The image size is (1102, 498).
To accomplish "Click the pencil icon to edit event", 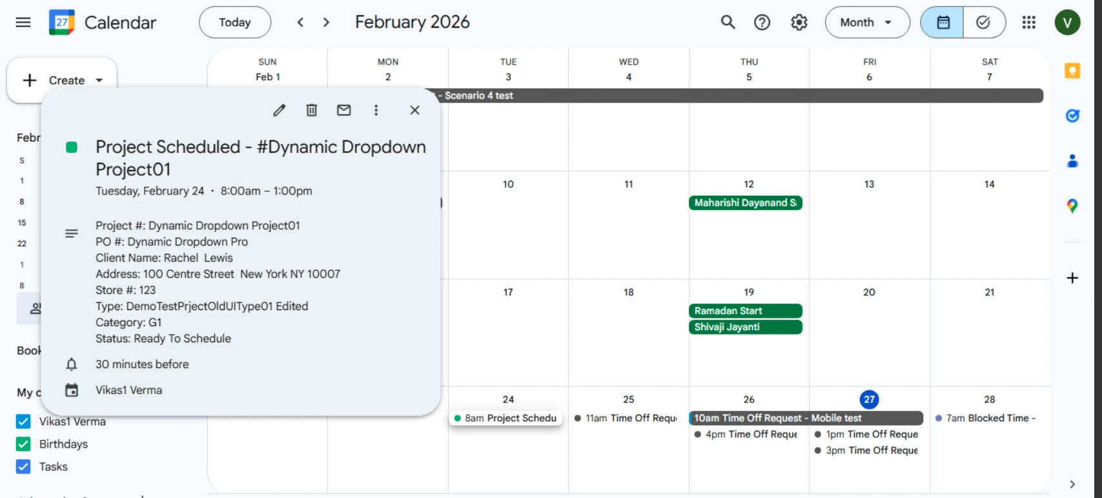I will (279, 110).
